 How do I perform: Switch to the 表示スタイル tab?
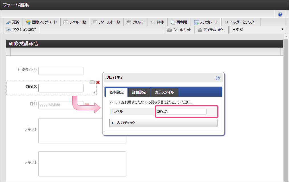(164, 92)
